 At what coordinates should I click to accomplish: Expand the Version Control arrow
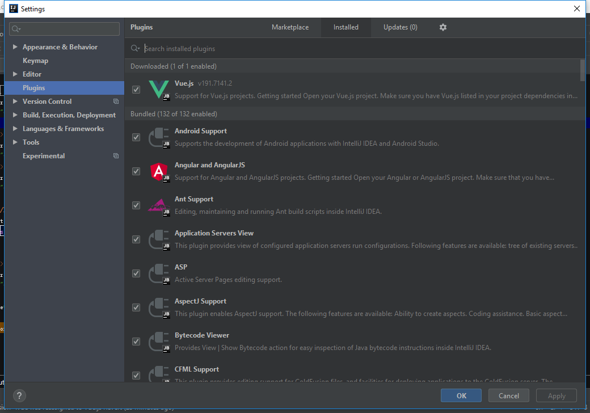(x=15, y=101)
